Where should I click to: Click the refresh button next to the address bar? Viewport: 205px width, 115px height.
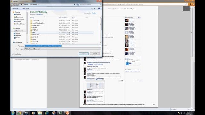pos(77,4)
